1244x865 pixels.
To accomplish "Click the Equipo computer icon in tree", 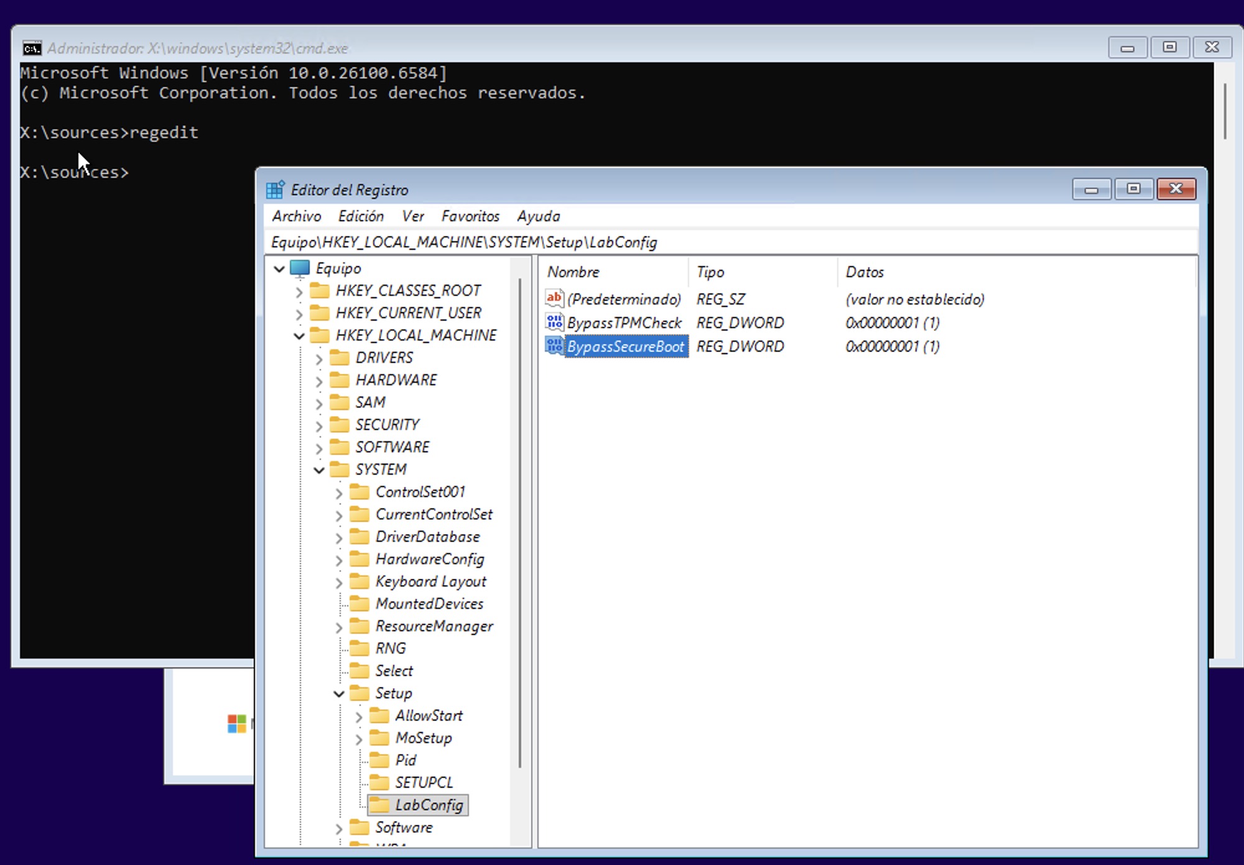I will pyautogui.click(x=300, y=268).
